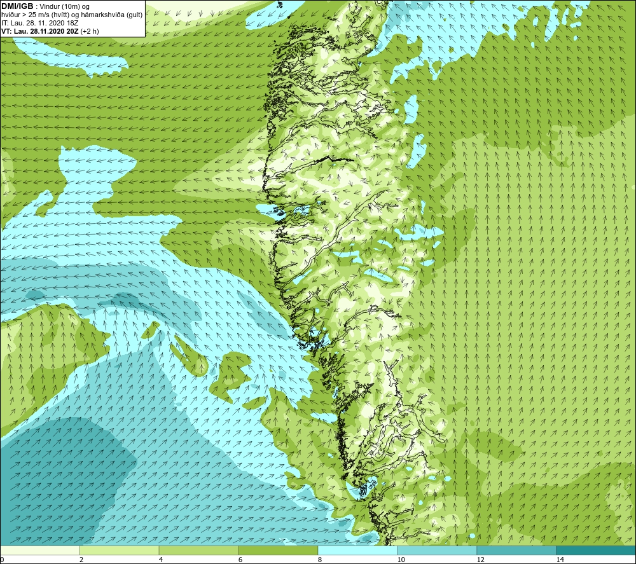Click the 6–8 m/s dark green swatch

coord(278,550)
